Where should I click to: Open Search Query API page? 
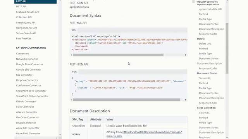(26, 22)
